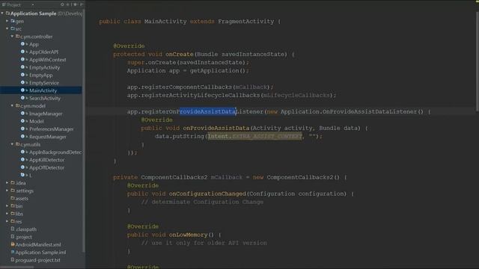Expand members of RequestManager class
Image resolution: width=479 pixels, height=269 pixels.
[27, 137]
